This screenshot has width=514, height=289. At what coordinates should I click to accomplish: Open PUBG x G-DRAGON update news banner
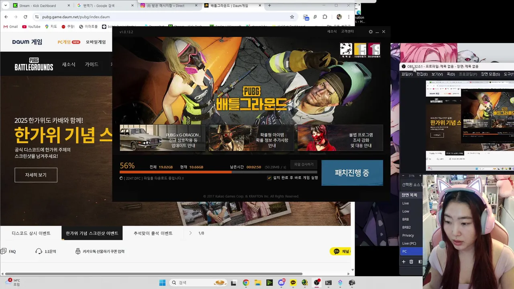(162, 138)
